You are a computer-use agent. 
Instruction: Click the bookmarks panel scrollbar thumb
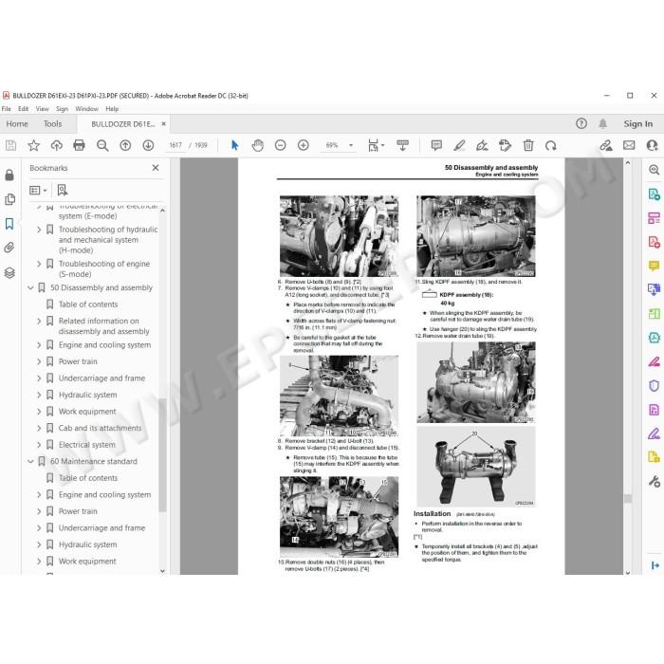click(x=162, y=455)
